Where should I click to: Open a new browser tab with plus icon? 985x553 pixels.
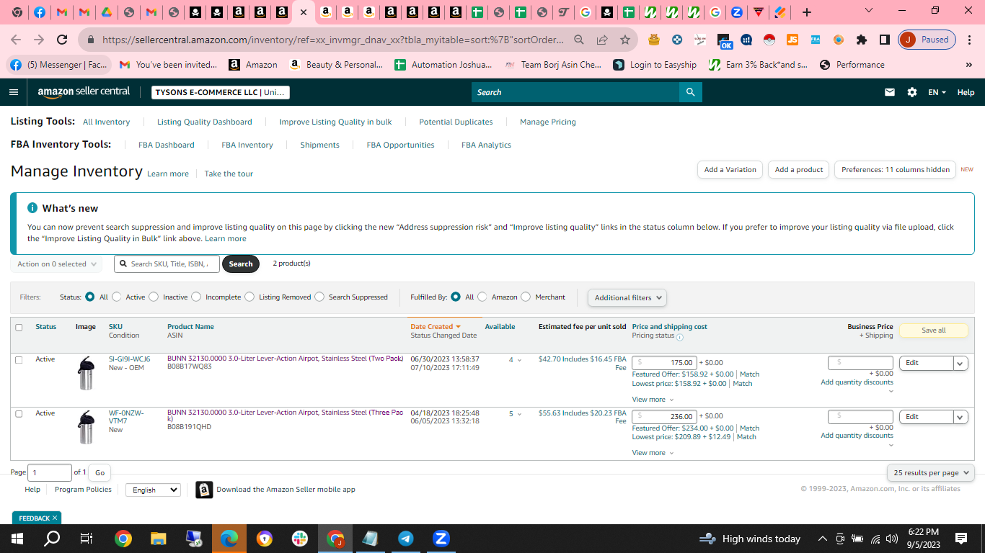(x=807, y=12)
